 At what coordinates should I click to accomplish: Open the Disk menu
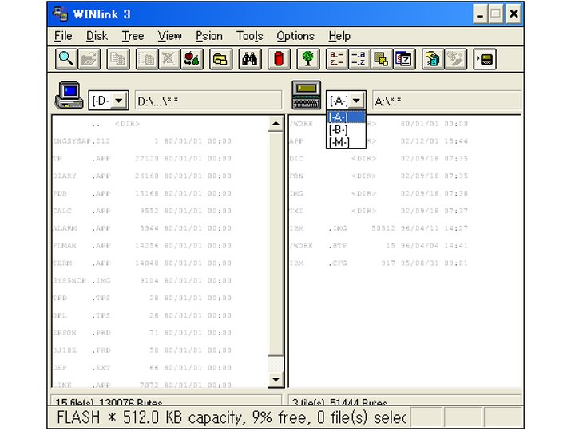pyautogui.click(x=97, y=36)
